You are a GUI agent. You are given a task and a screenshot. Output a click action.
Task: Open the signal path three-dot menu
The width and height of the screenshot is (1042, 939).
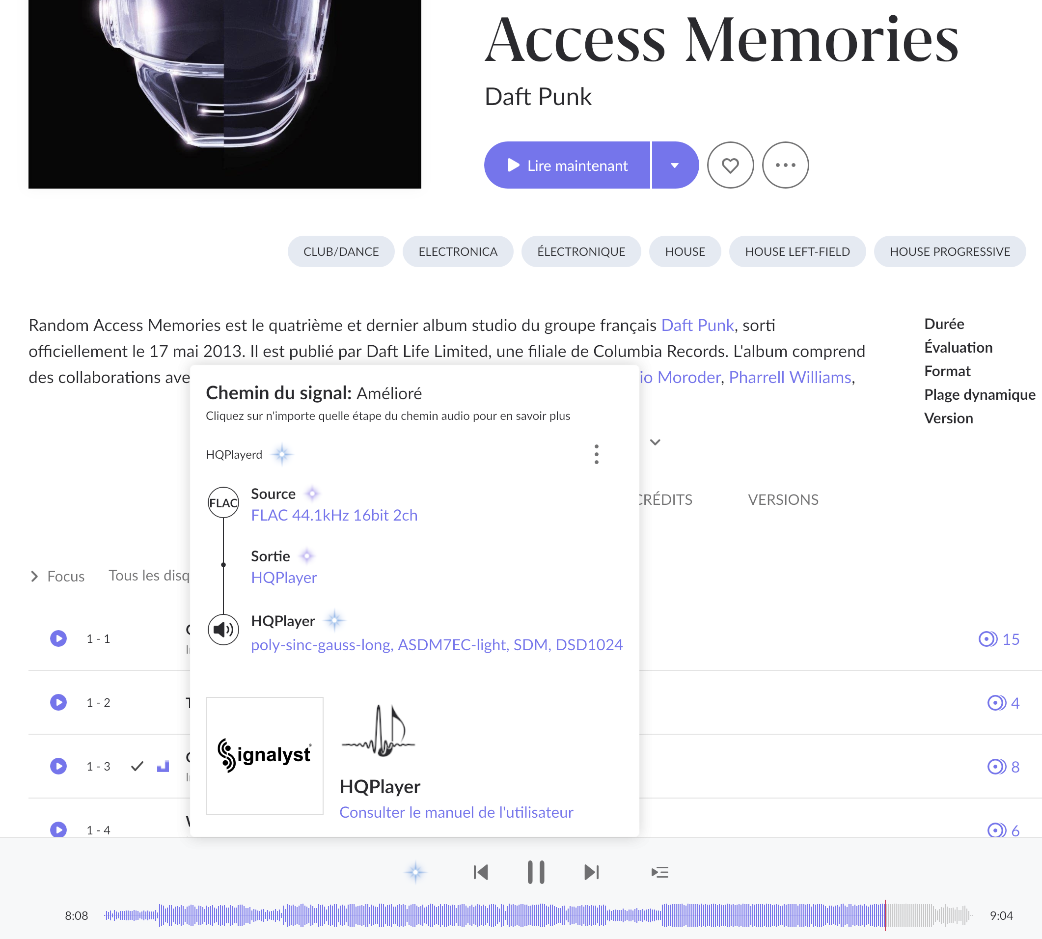[596, 455]
